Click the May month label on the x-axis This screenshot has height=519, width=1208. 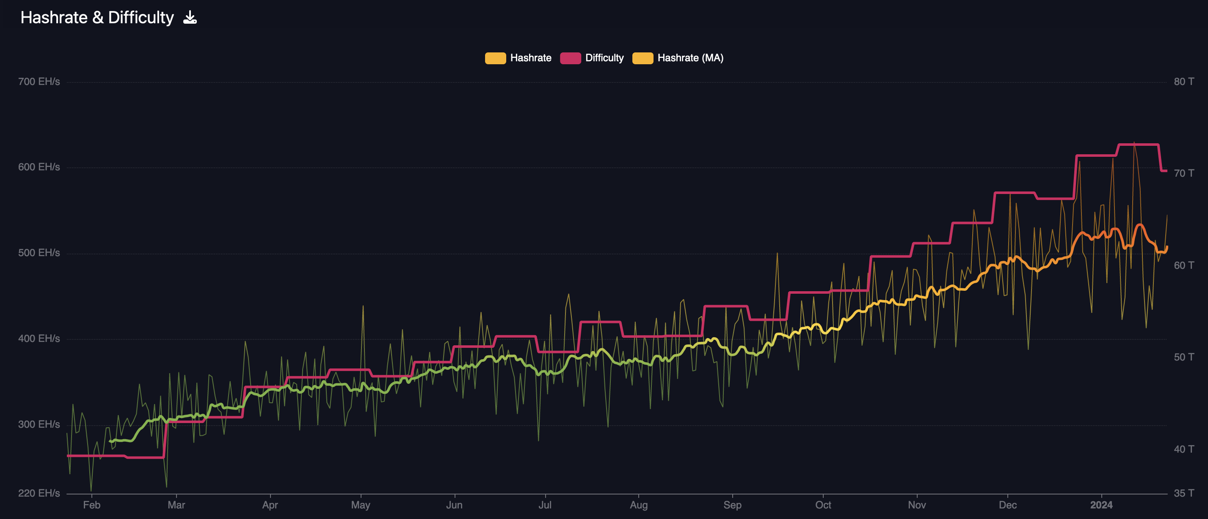(360, 505)
